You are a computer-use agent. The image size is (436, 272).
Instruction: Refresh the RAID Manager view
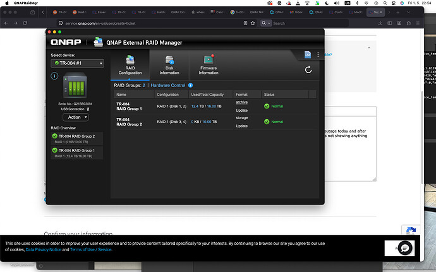[x=308, y=70]
